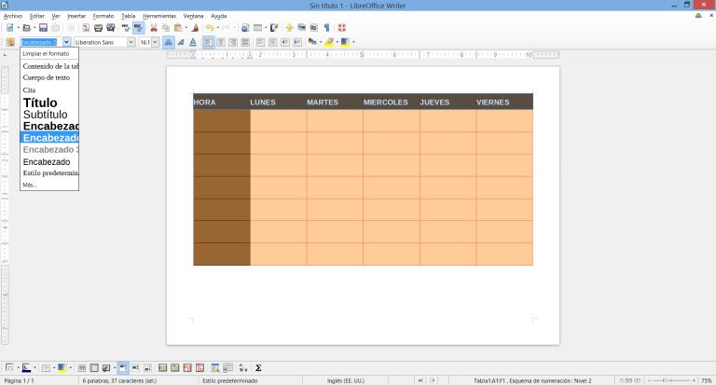Image resolution: width=716 pixels, height=385 pixels.
Task: Toggle Bold formatting
Action: point(169,42)
